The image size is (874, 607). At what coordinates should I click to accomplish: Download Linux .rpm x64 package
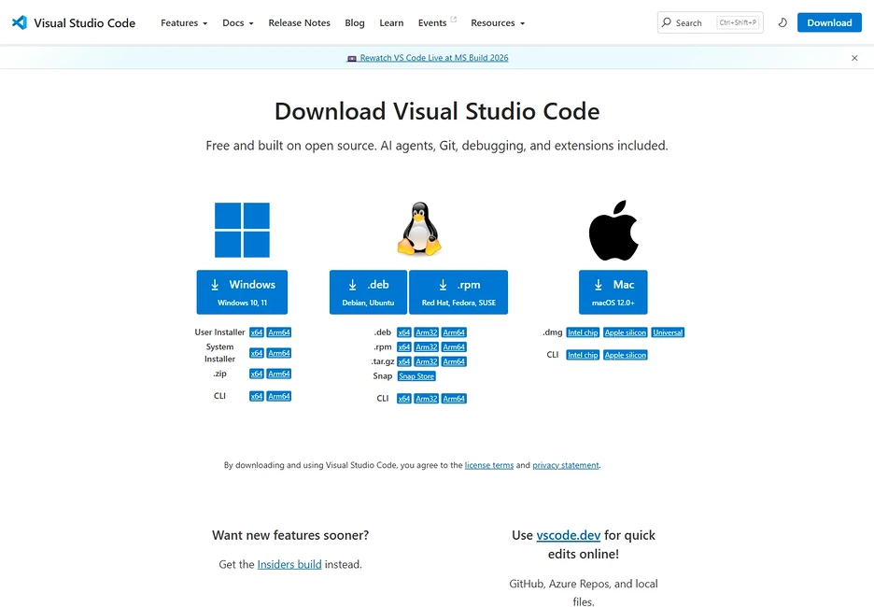click(404, 347)
